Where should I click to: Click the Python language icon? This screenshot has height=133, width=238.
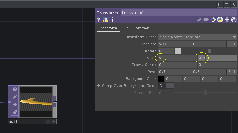(220, 20)
